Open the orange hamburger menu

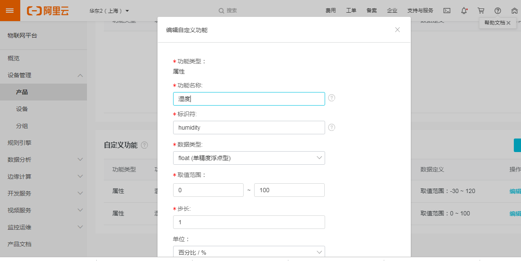[x=10, y=11]
